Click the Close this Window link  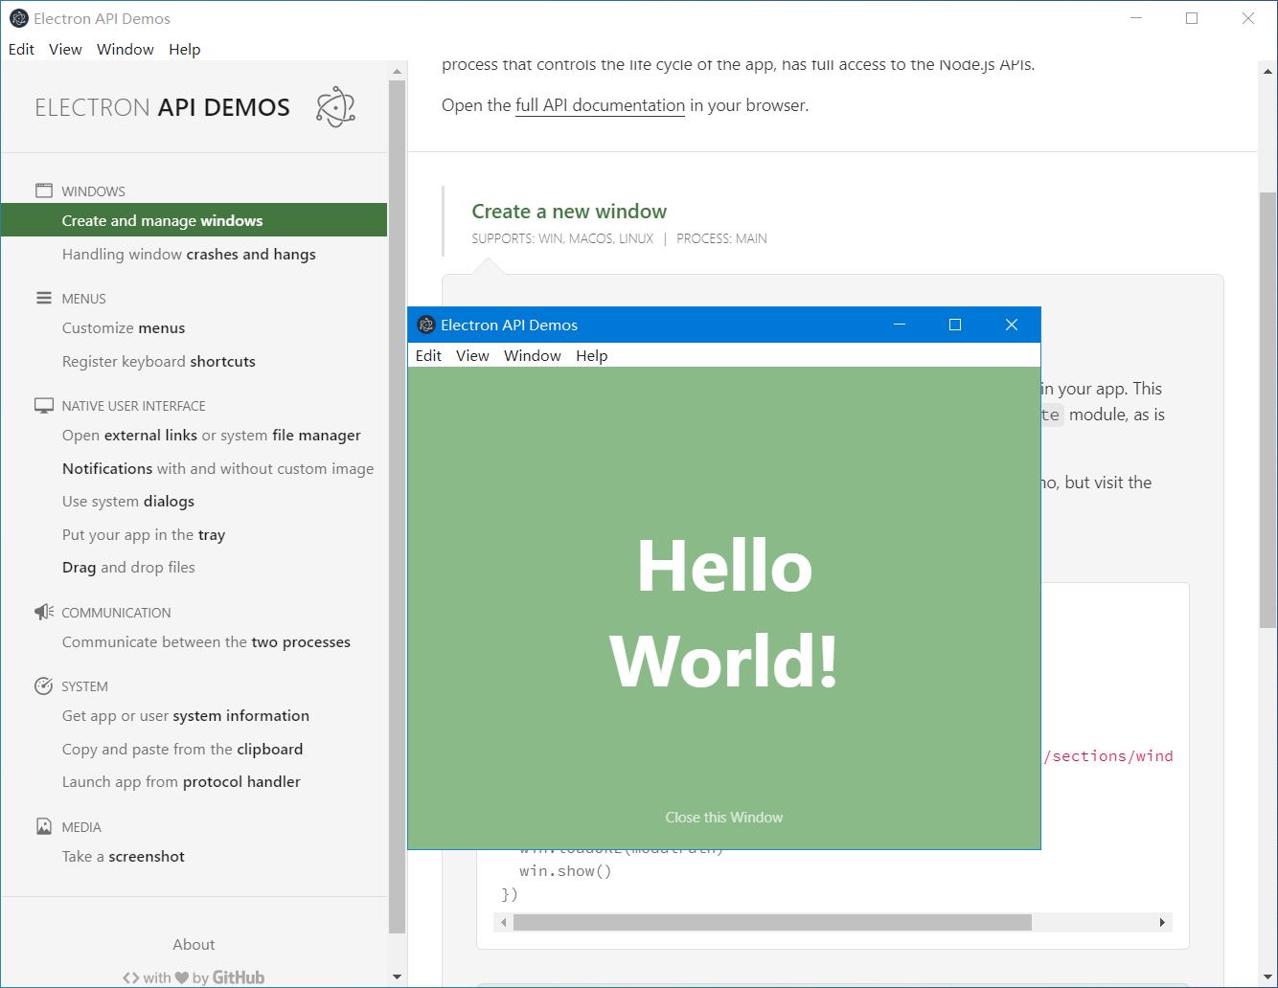point(724,817)
